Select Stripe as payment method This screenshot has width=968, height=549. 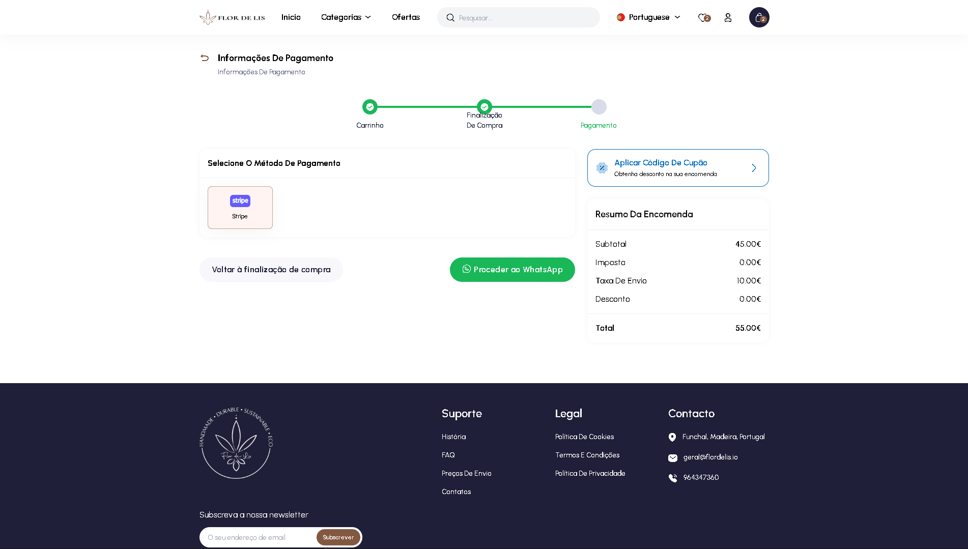[240, 207]
